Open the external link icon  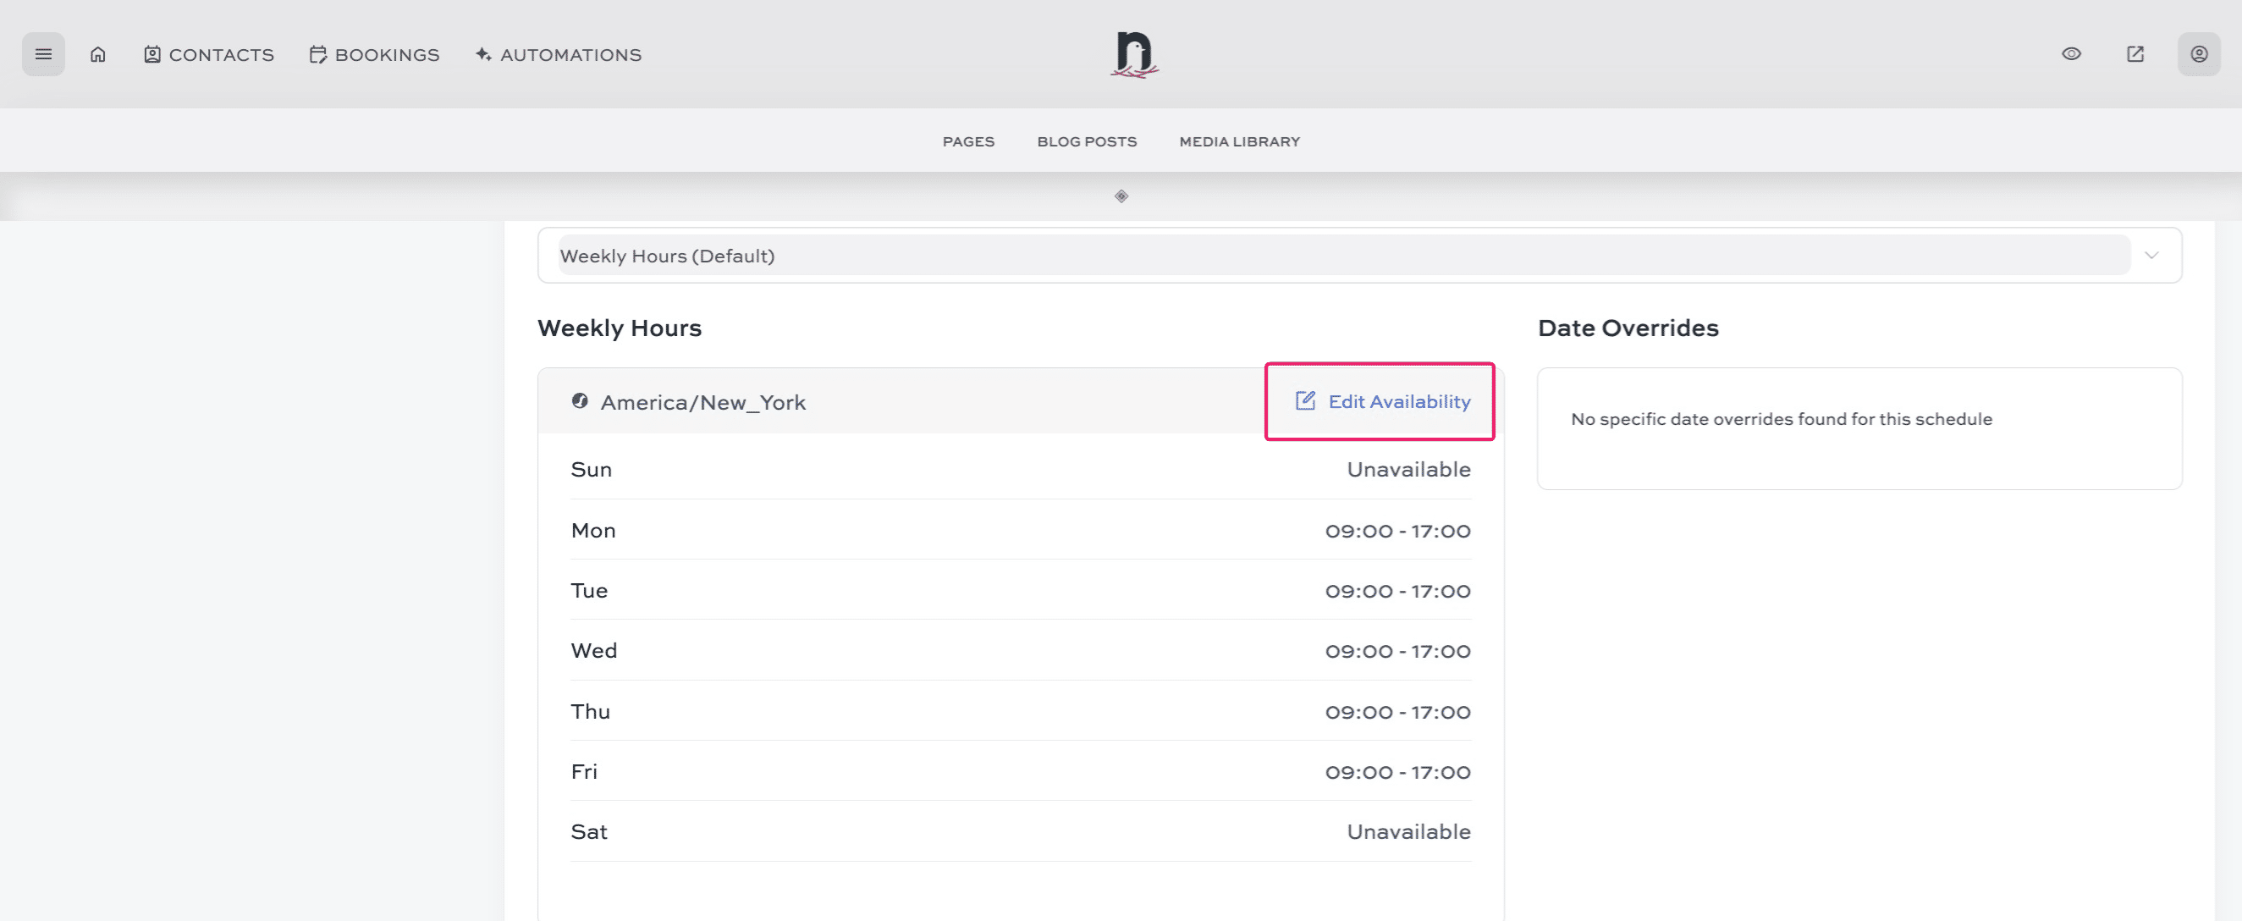2135,54
